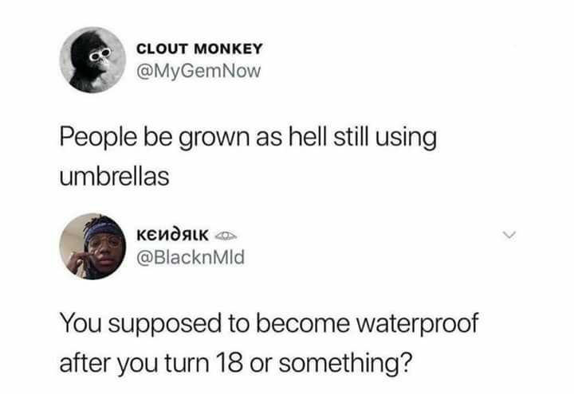The width and height of the screenshot is (574, 394).
Task: Open kendrik's profile picture
Action: coord(92,246)
